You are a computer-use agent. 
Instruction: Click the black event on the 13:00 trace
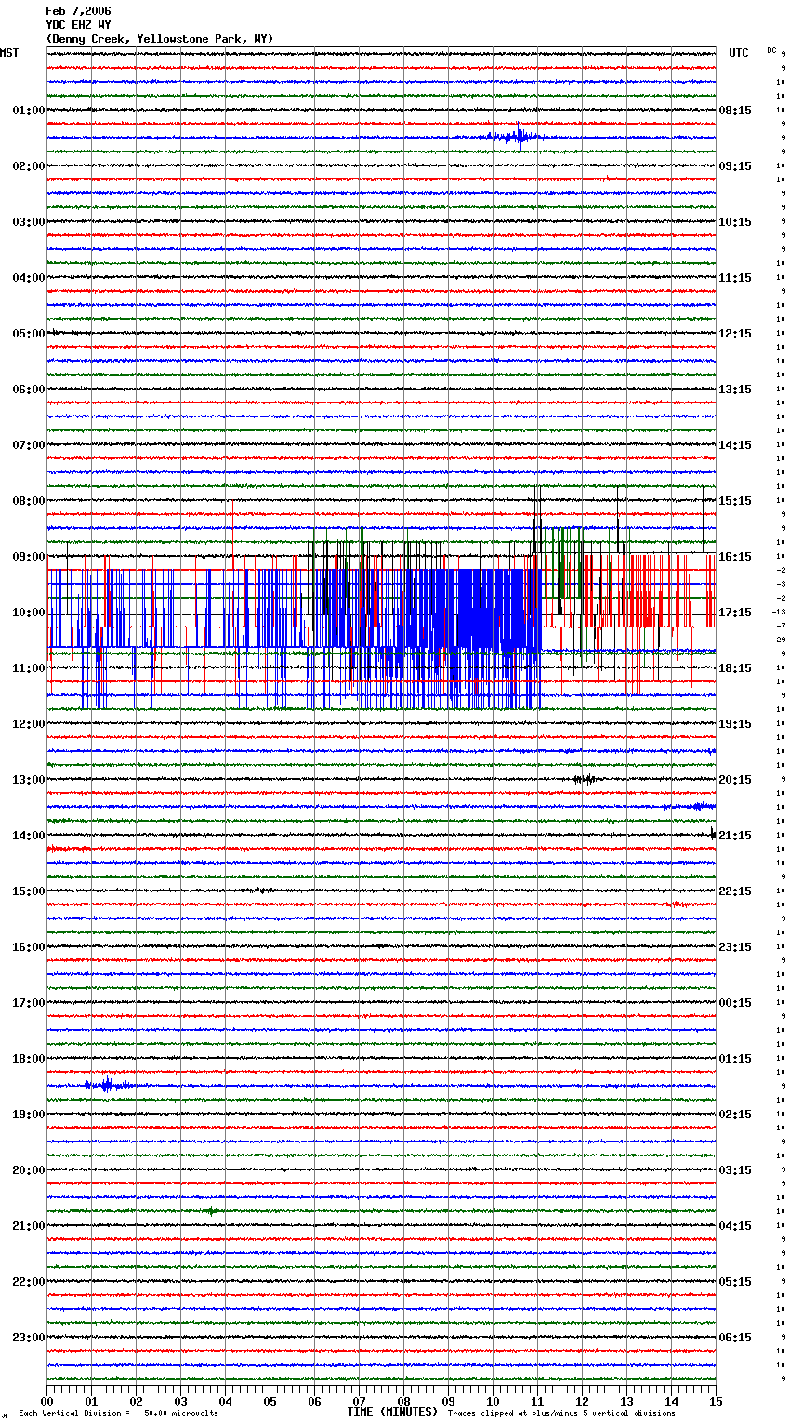pos(584,779)
